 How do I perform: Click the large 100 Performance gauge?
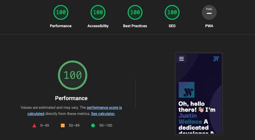pyautogui.click(x=73, y=75)
